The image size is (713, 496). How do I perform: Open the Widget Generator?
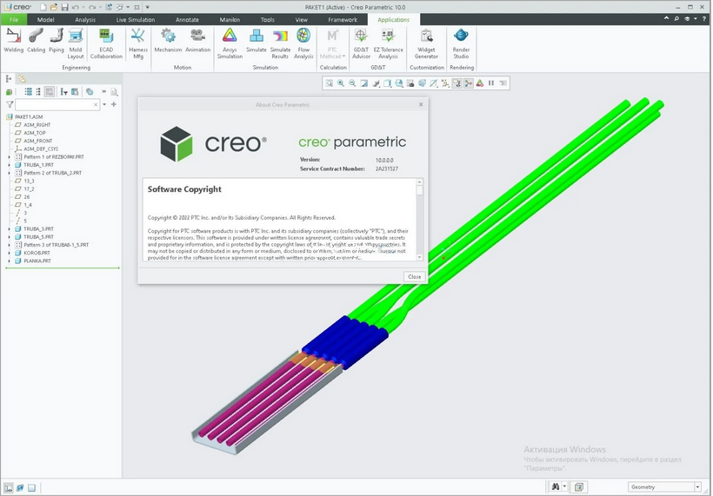pos(427,43)
